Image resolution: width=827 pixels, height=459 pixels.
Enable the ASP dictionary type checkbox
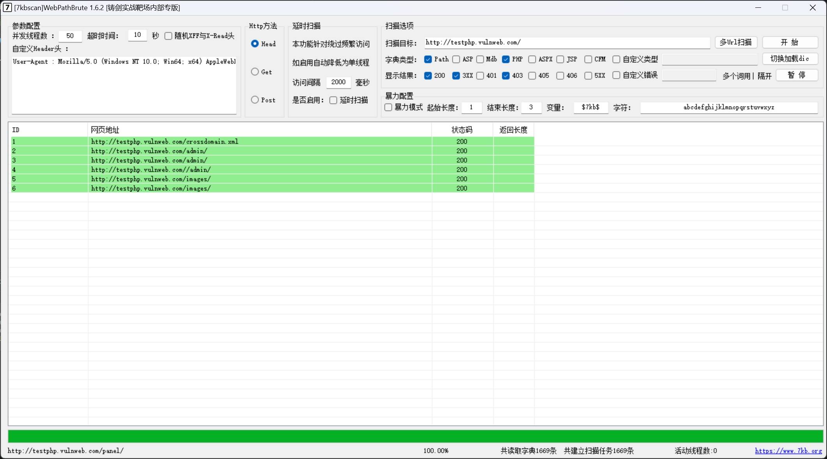coord(456,59)
